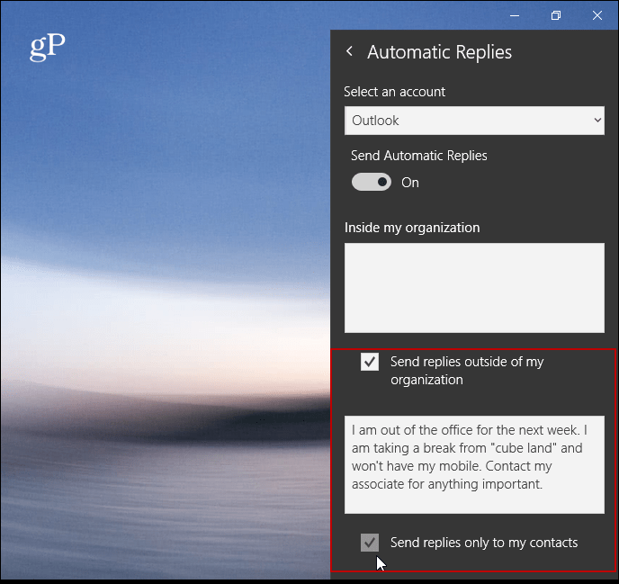This screenshot has width=619, height=584.
Task: Open the Select an account dropdown
Action: click(x=474, y=121)
